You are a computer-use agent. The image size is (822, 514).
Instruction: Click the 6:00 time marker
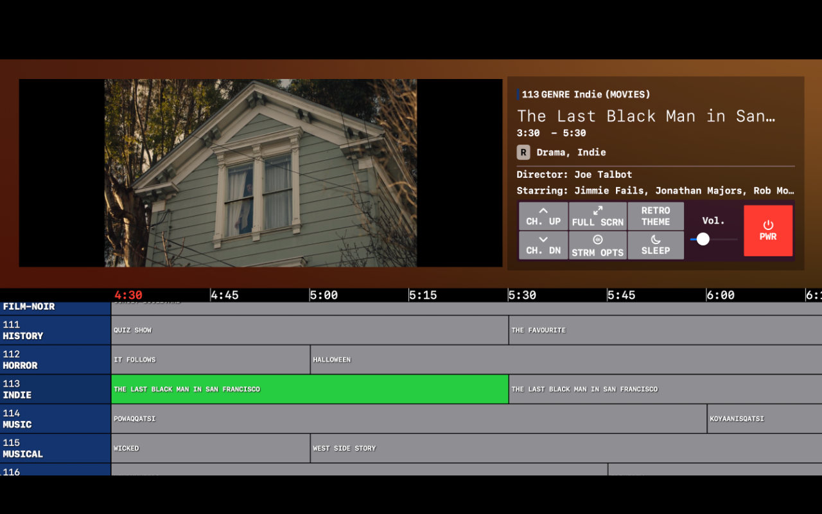(x=721, y=296)
